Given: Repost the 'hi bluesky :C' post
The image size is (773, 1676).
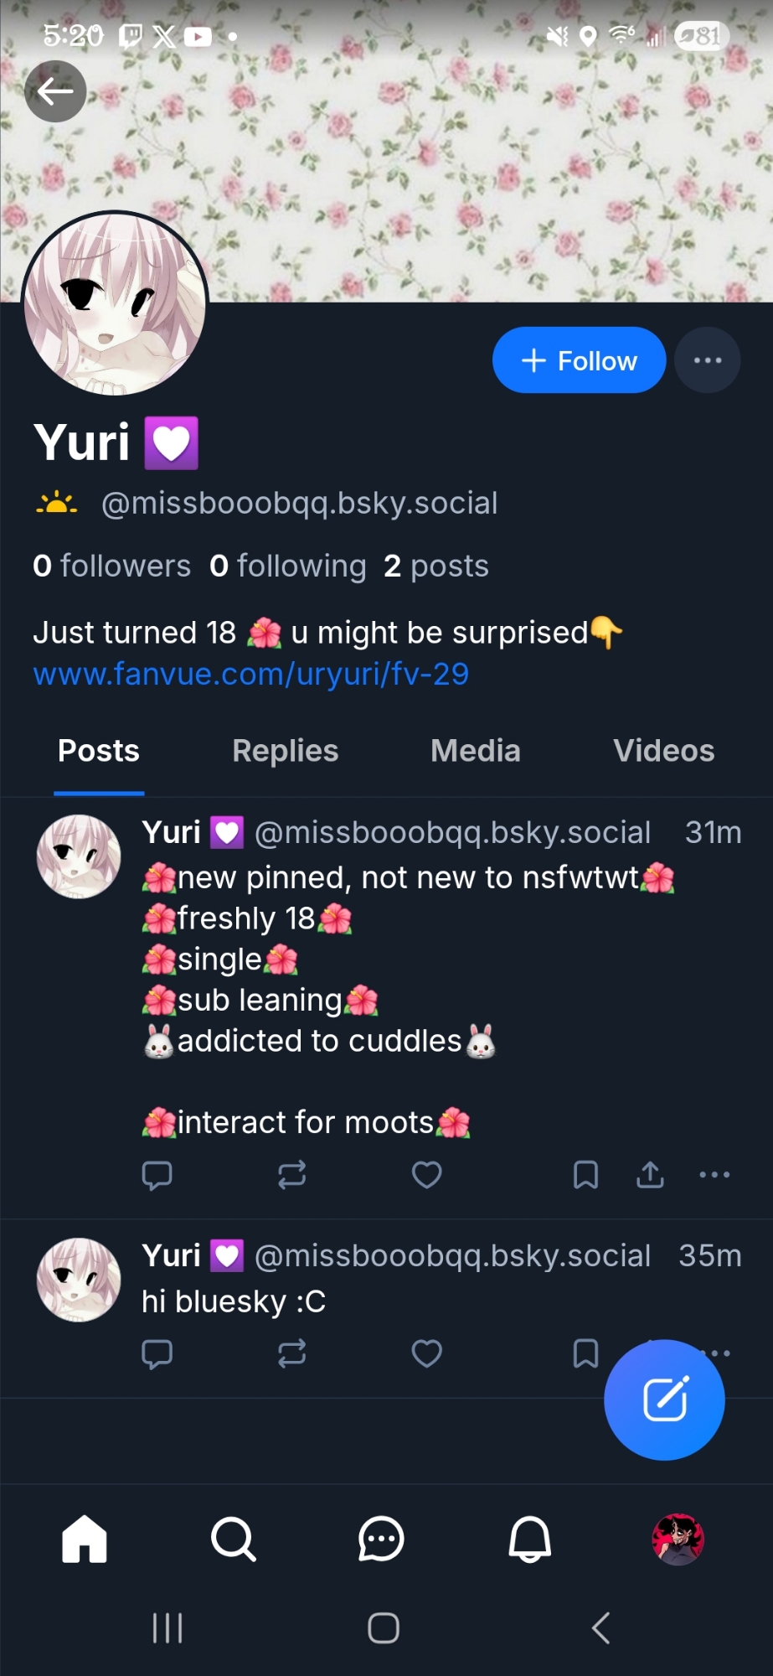Looking at the screenshot, I should tap(291, 1353).
